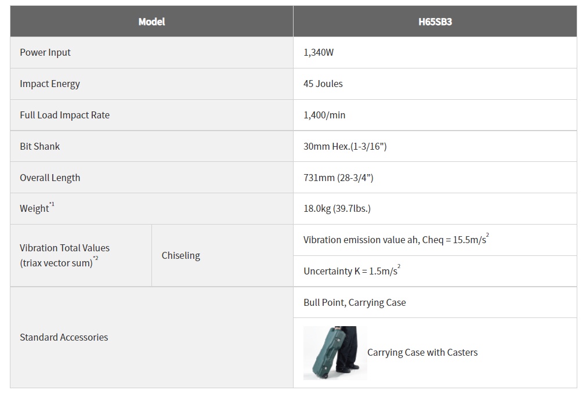
Task: Click the 1,340W power value
Action: 319,52
